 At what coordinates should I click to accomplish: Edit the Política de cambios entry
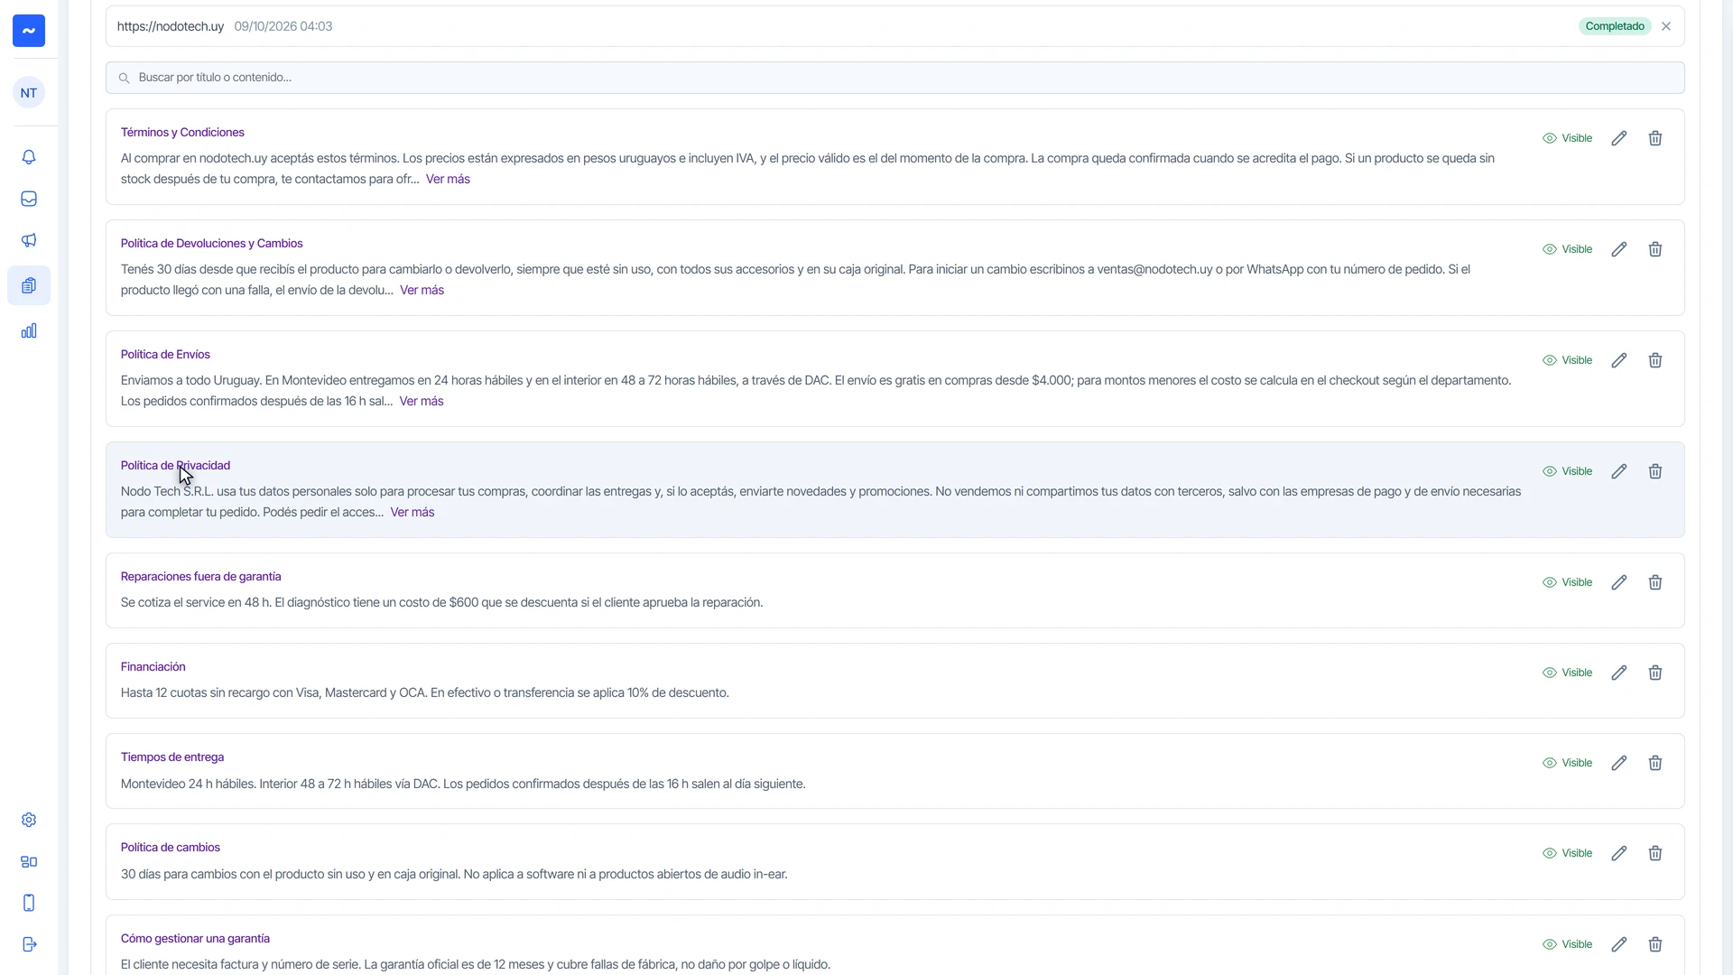(1619, 853)
